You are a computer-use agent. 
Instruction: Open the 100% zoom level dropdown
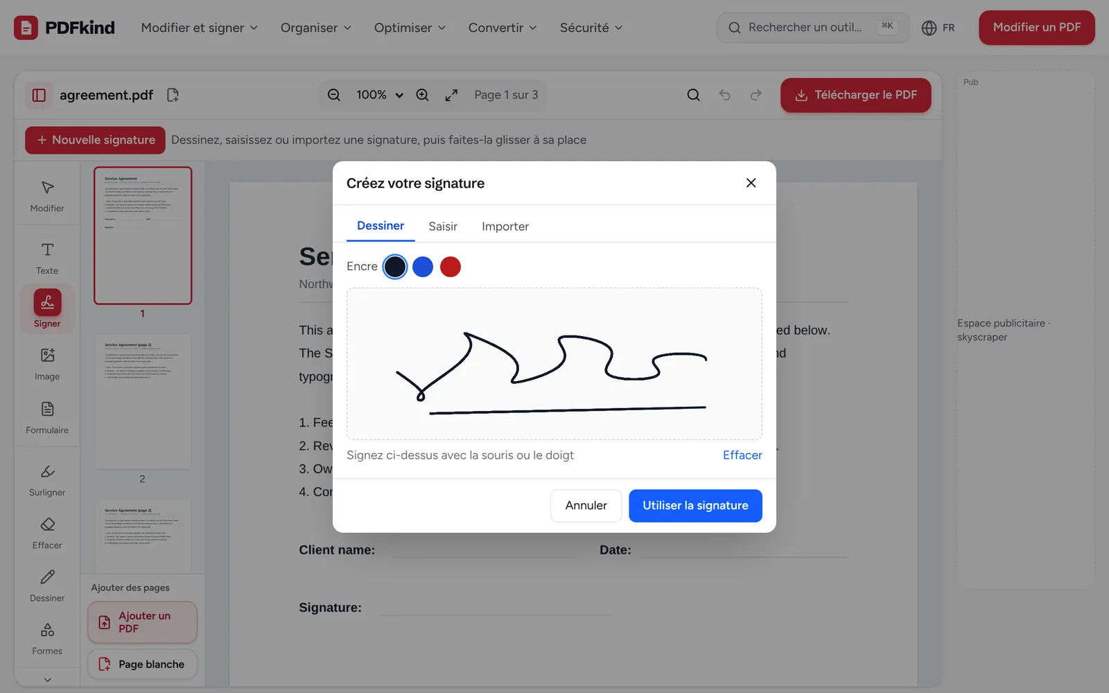380,95
